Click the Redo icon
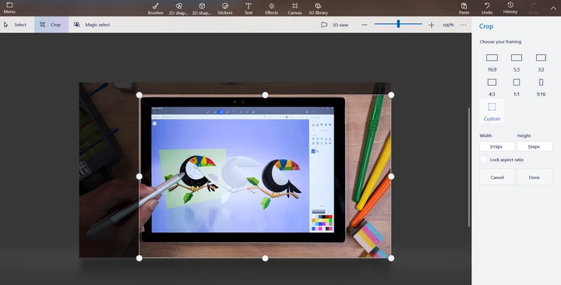 (534, 9)
